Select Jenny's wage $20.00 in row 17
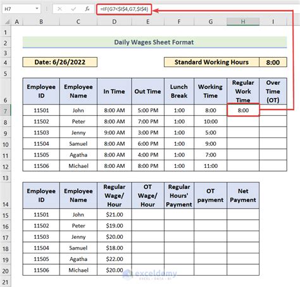The height and width of the screenshot is (287, 300). 114,237
